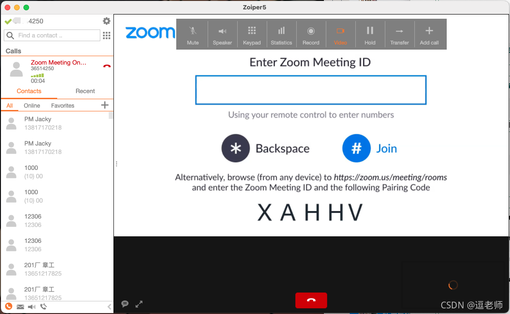Transfer the current call
Screen dimensions: 510x314
[x=399, y=35]
